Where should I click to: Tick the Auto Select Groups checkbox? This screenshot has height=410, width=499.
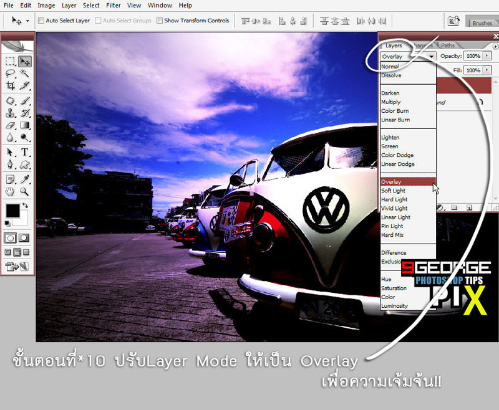pos(98,21)
